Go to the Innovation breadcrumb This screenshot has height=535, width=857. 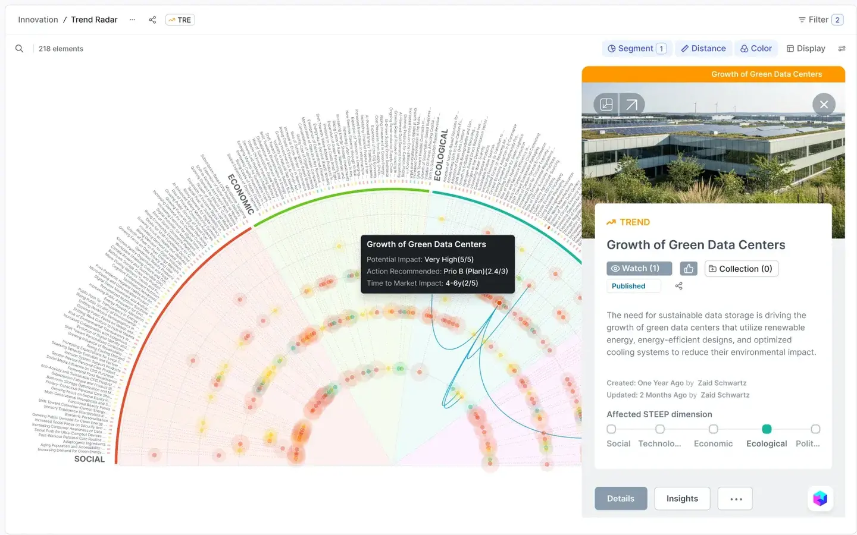tap(38, 20)
